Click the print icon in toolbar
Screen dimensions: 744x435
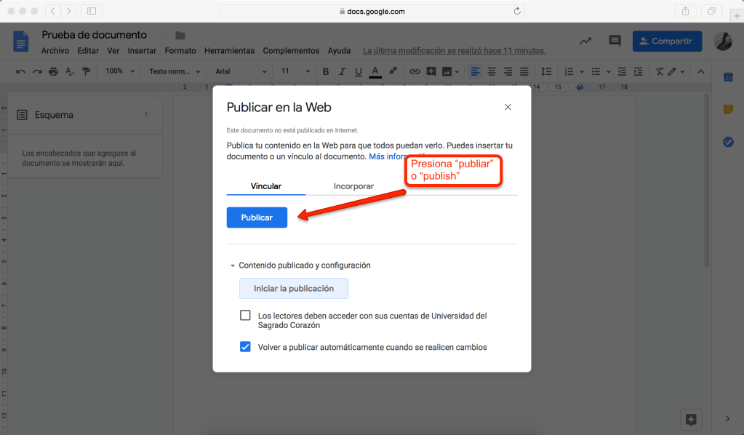click(53, 71)
